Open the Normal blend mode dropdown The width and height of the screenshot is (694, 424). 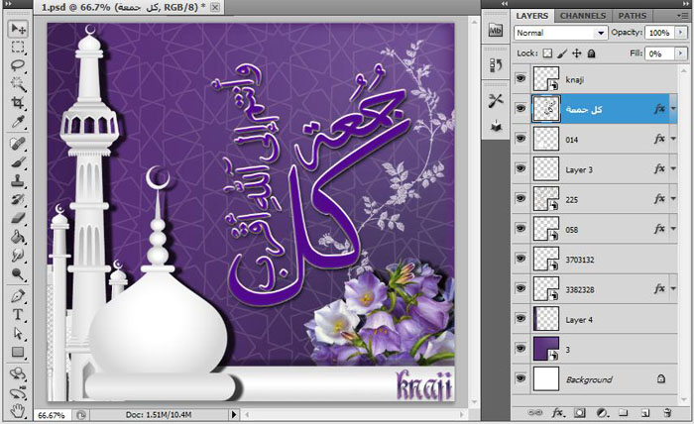(x=560, y=33)
